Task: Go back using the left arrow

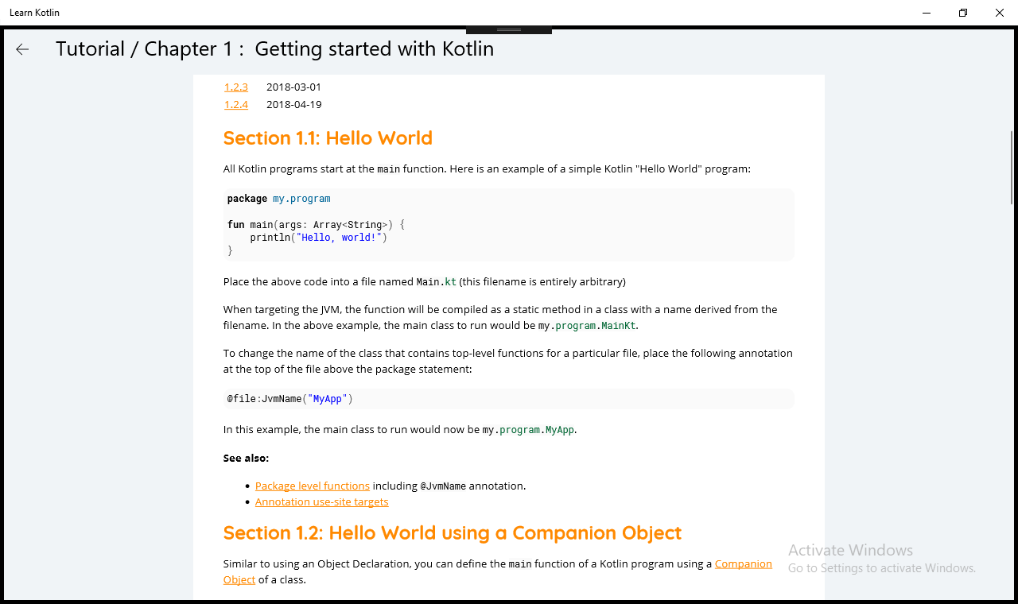Action: click(22, 49)
